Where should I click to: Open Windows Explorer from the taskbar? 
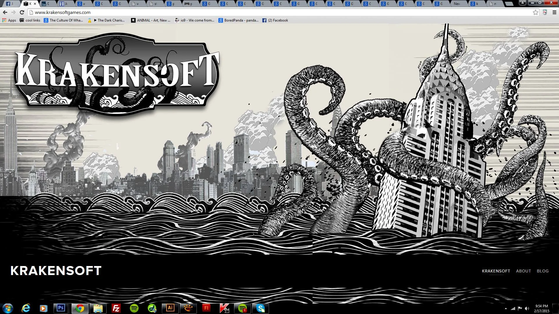[98, 308]
